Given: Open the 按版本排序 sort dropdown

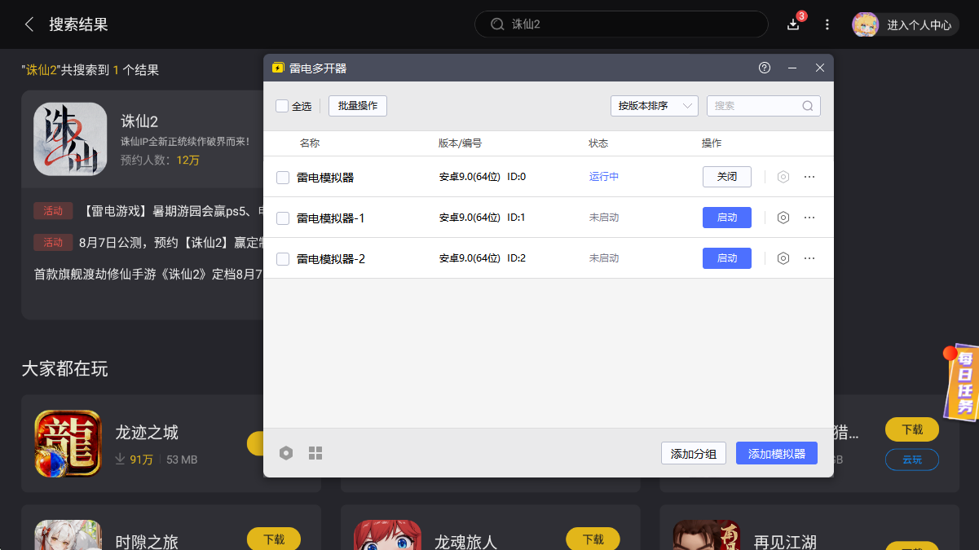Looking at the screenshot, I should click(x=655, y=106).
